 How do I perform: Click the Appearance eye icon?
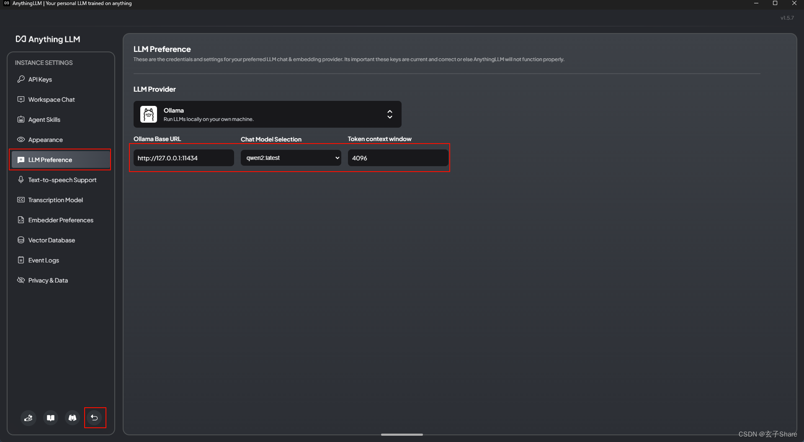tap(21, 139)
